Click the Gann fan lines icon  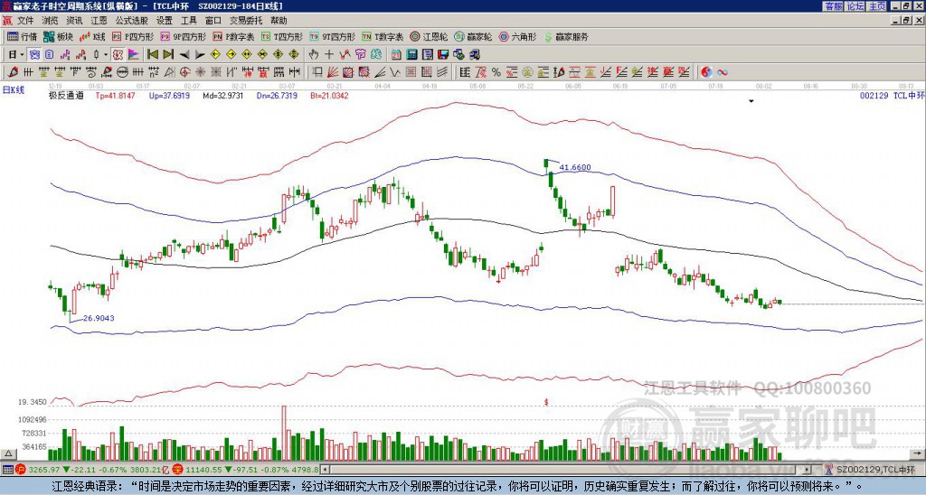[332, 72]
